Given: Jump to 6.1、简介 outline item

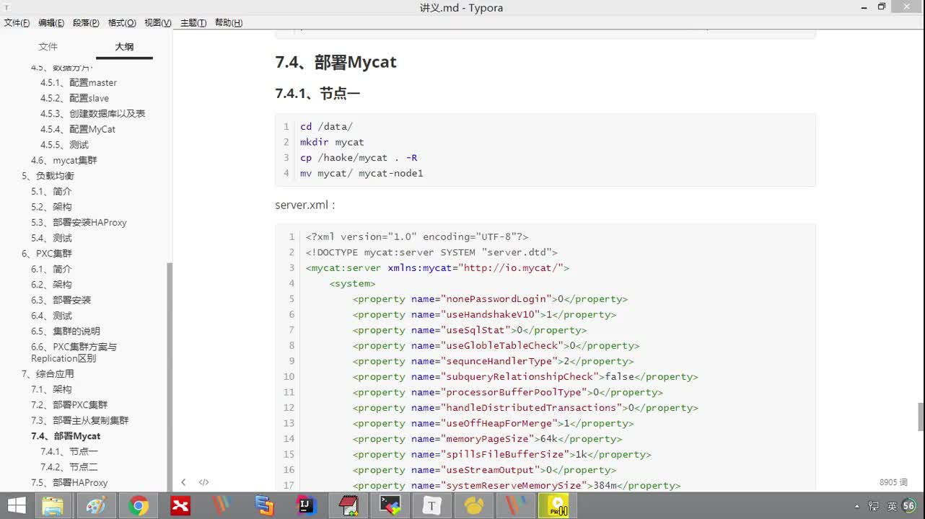Looking at the screenshot, I should click(51, 270).
